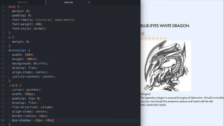Click the 光 attribute symbol

142,34
